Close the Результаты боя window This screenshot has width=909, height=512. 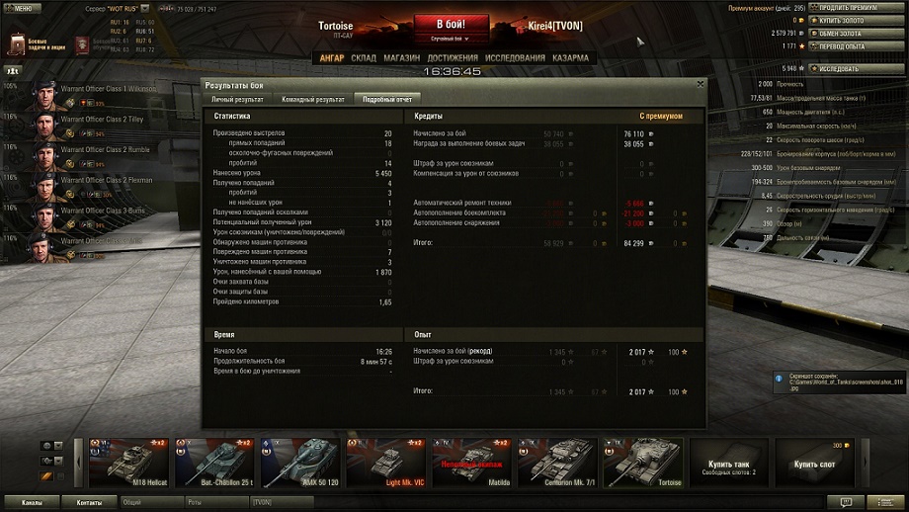(x=701, y=84)
